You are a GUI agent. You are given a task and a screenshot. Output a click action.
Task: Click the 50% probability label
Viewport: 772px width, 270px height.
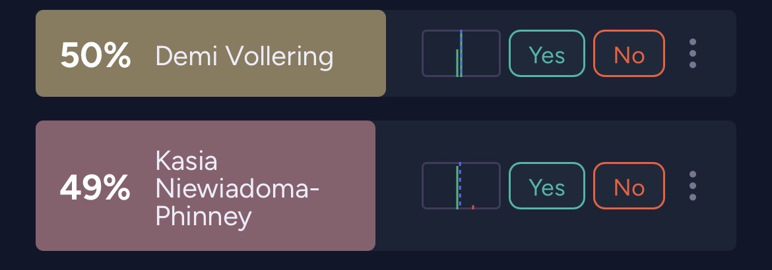96,55
